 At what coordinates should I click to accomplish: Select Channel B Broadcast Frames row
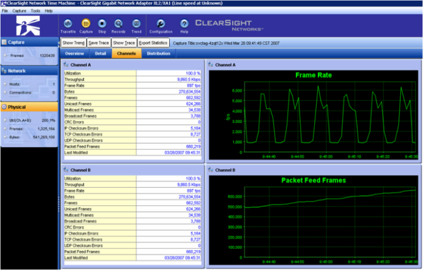pyautogui.click(x=132, y=221)
